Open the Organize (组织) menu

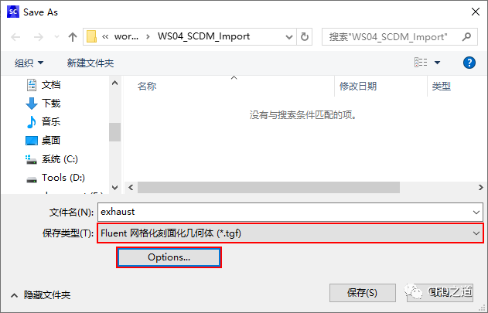click(29, 63)
